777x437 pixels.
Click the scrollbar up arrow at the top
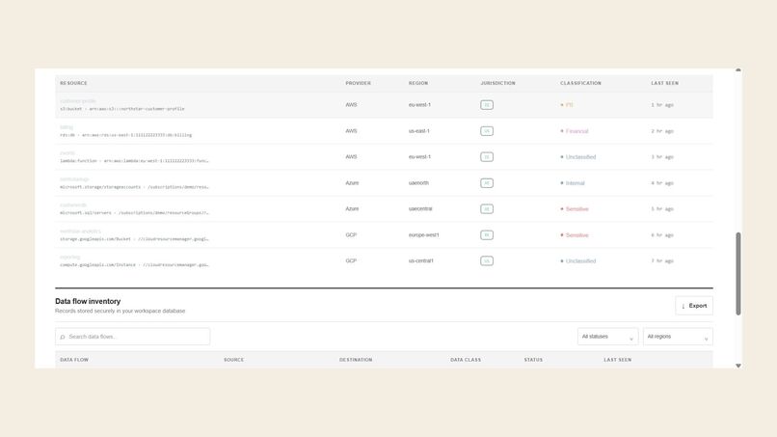point(738,70)
